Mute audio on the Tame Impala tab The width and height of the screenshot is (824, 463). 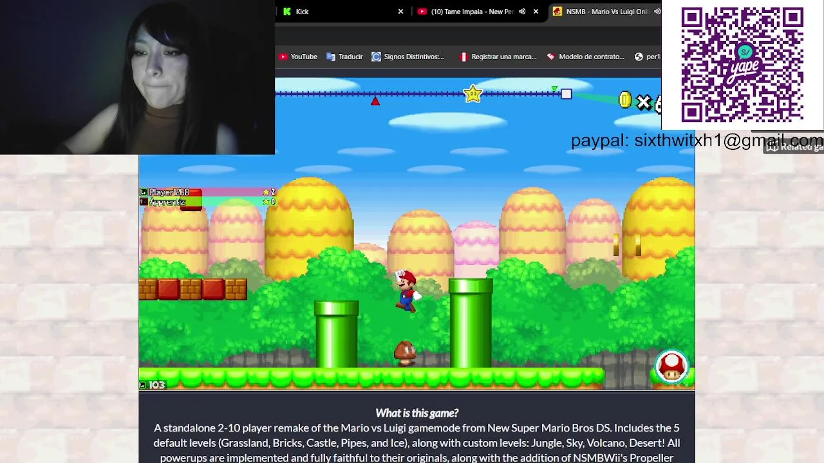click(522, 12)
